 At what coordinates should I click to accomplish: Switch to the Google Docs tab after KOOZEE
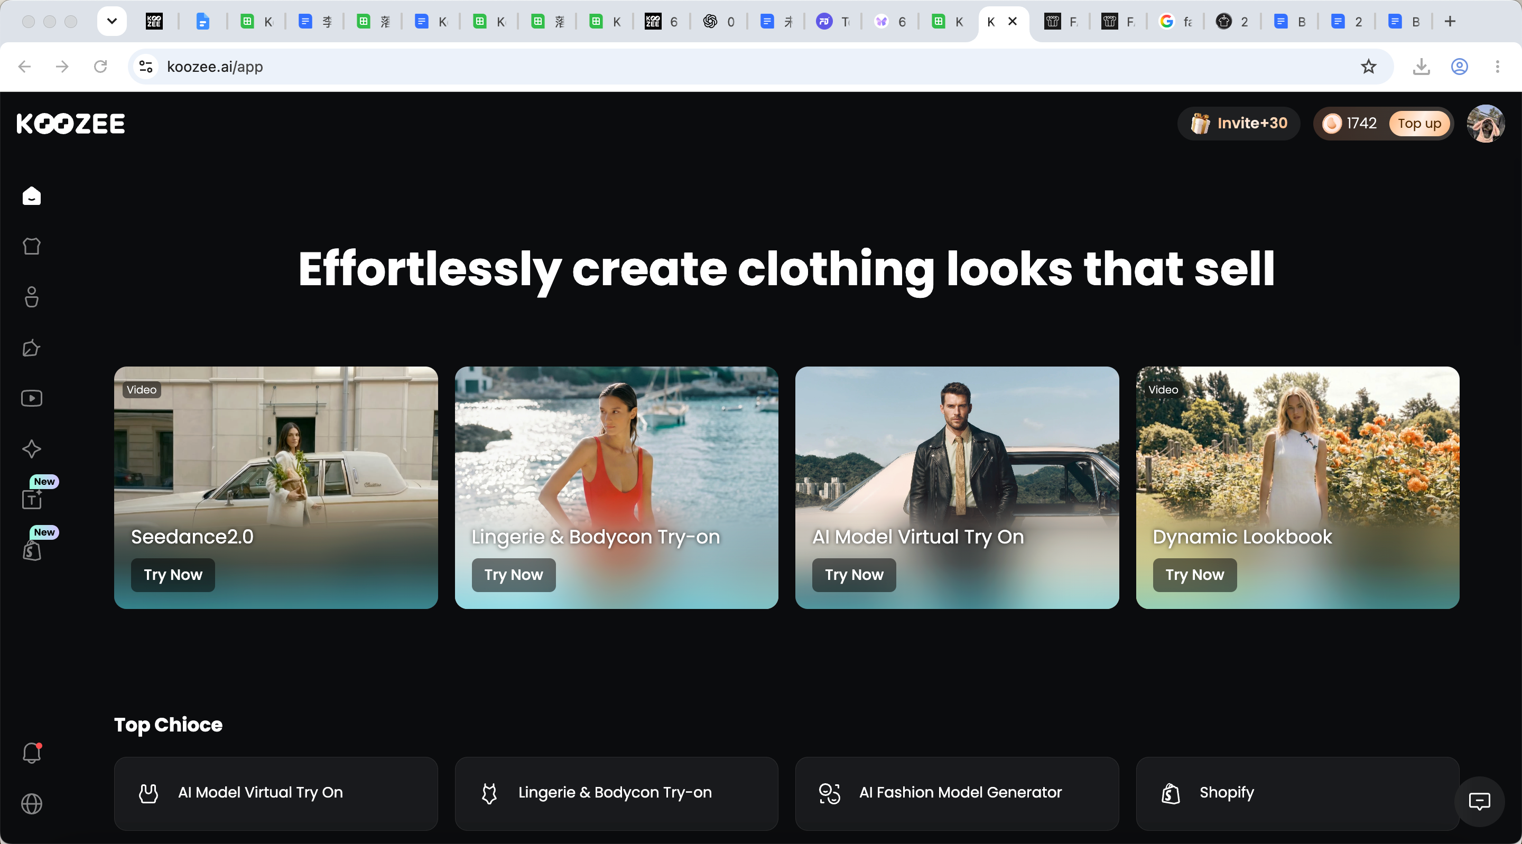(x=202, y=22)
